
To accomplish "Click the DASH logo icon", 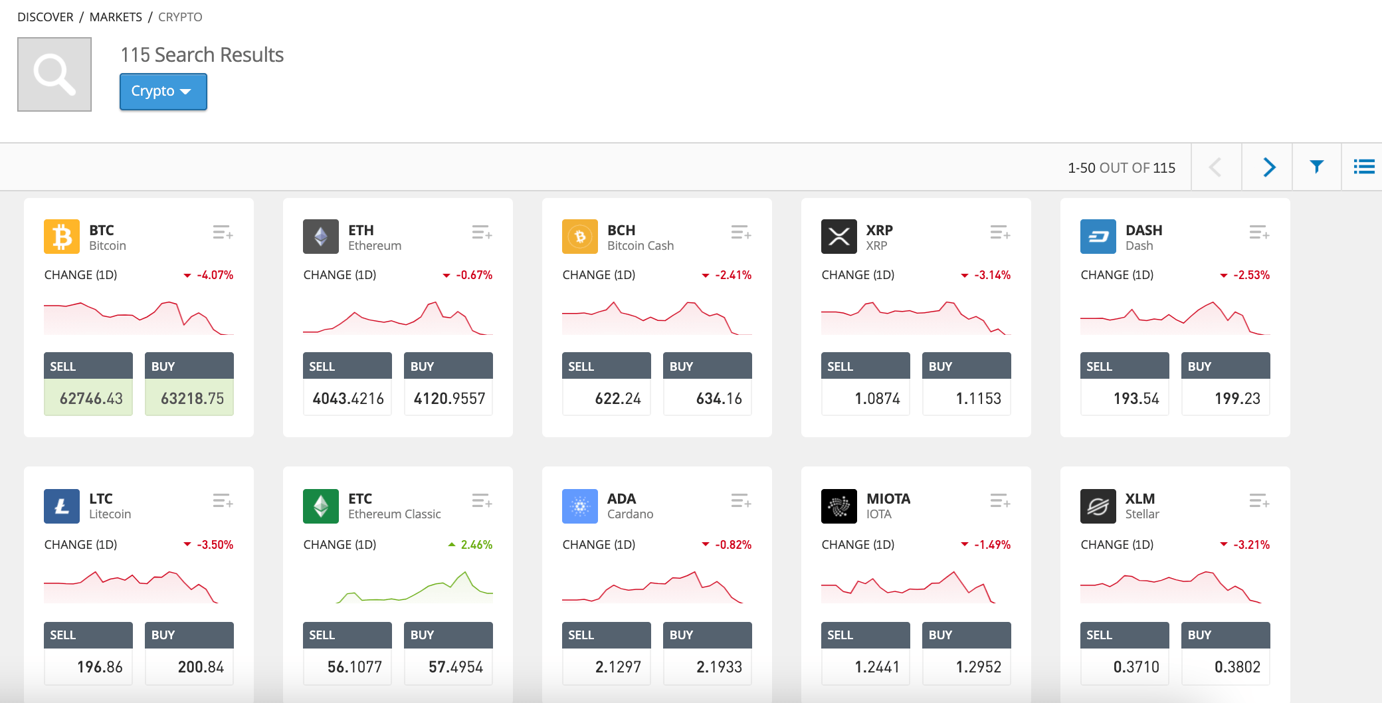I will point(1098,237).
